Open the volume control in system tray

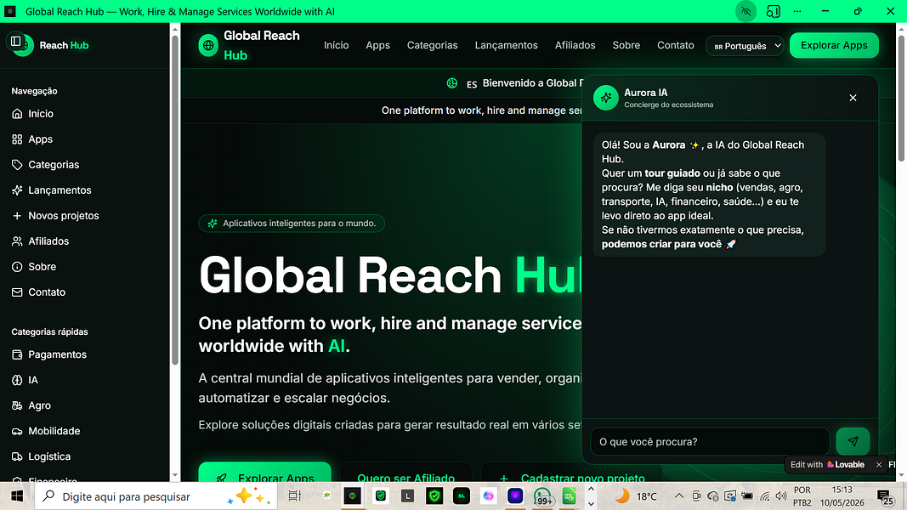pos(781,496)
